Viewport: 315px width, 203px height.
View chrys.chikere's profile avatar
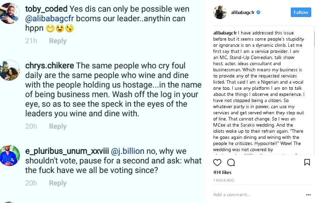[x=9, y=70]
